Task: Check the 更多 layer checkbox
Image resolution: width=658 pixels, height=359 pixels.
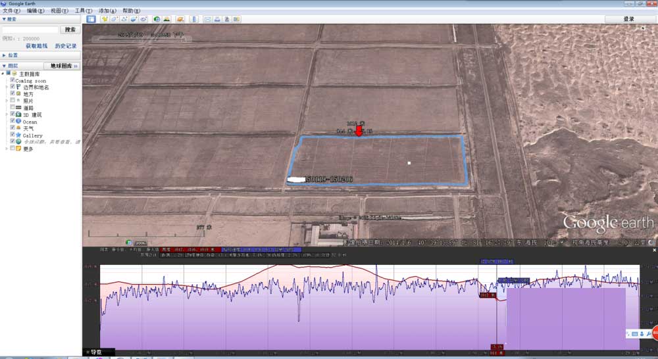Action: [12, 148]
